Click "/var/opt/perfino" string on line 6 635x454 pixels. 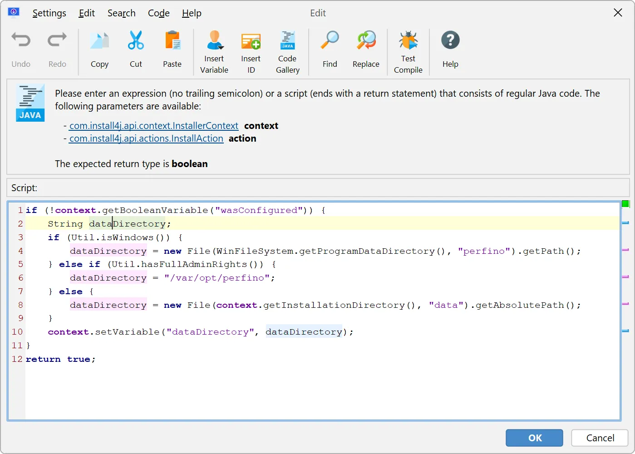click(x=217, y=278)
